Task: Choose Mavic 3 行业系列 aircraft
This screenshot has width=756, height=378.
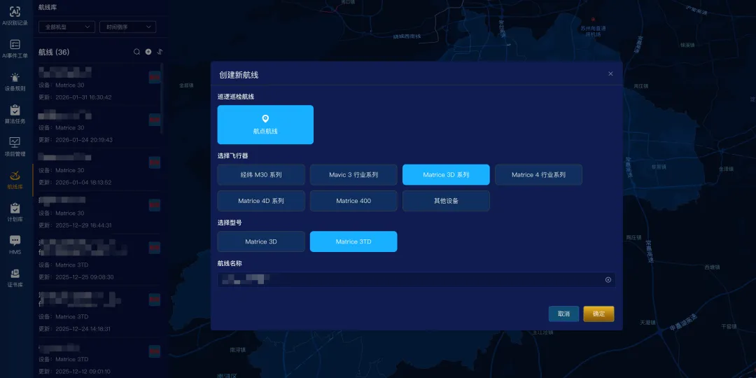Action: point(353,174)
